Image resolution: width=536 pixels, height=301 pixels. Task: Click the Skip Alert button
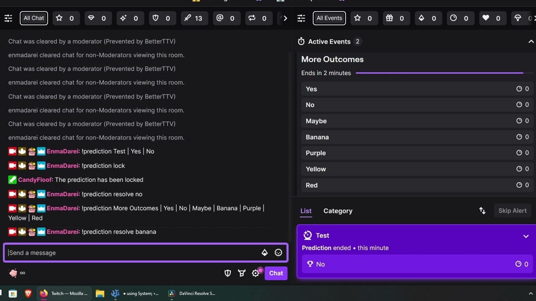click(513, 210)
